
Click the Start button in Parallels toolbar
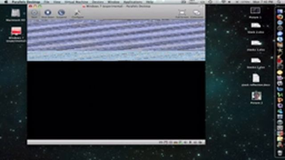click(34, 13)
